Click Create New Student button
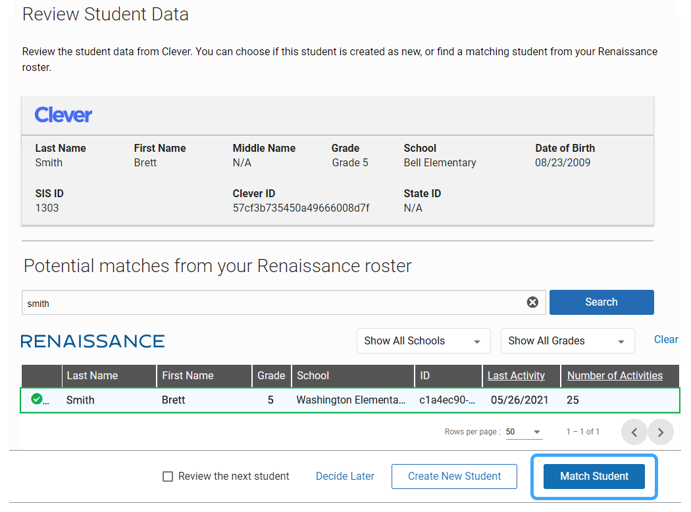 pos(454,477)
